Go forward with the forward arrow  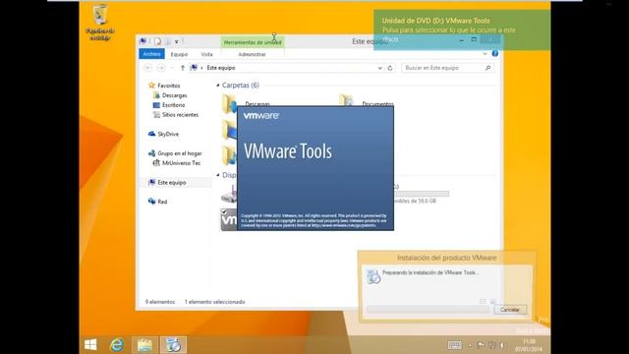click(x=161, y=68)
